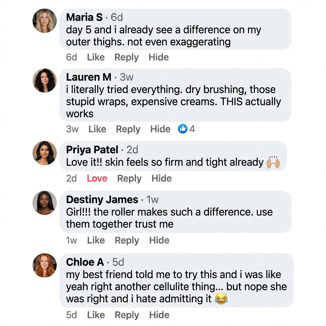Like Maria S's comment

[96, 57]
